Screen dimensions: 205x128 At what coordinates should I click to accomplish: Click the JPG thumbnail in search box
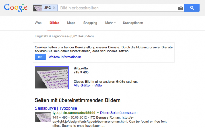coord(38,8)
